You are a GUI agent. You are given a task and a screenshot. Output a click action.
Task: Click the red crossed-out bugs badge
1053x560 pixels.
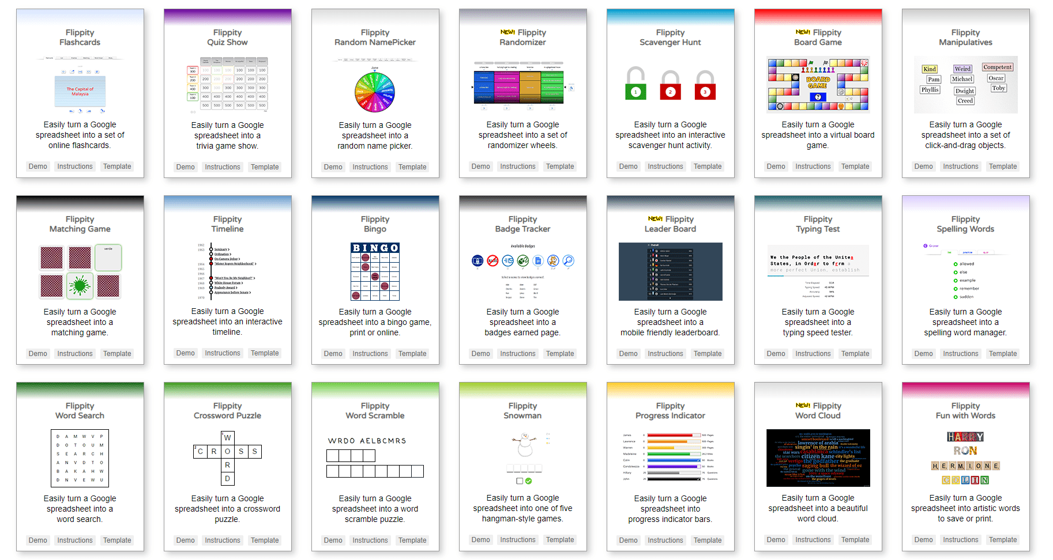[x=492, y=261]
